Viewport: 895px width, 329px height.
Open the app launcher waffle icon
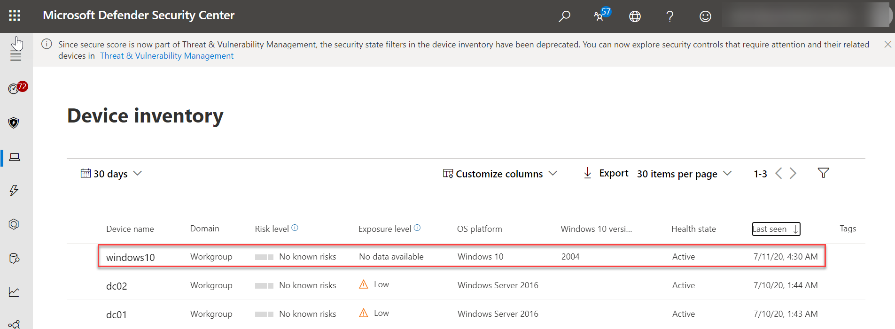point(15,15)
